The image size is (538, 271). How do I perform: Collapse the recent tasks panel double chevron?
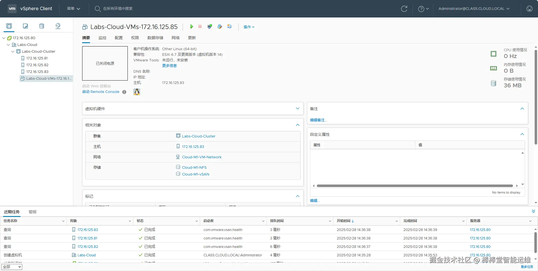533,211
